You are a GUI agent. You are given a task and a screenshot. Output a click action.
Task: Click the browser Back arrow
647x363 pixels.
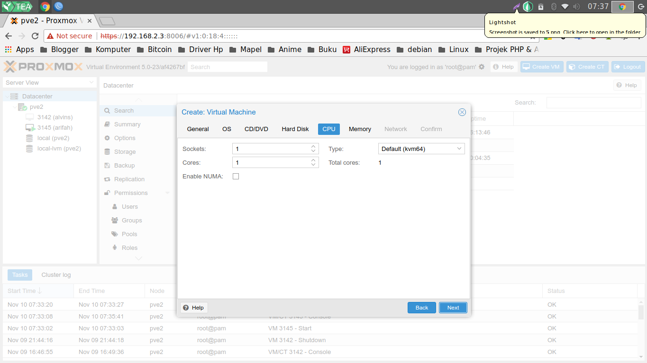8,36
